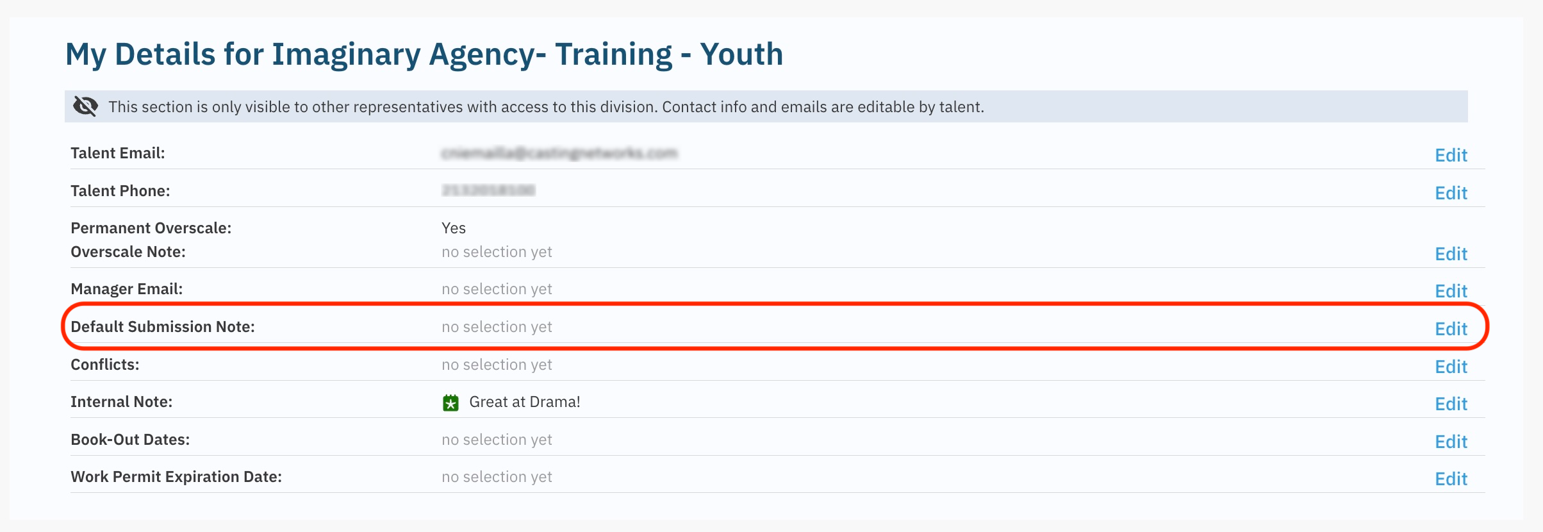Viewport: 1543px width, 532px height.
Task: Edit Work Permit Expiration Date
Action: pos(1450,479)
